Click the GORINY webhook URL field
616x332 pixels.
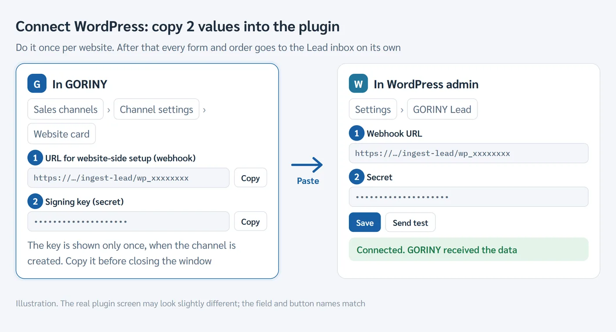click(x=128, y=178)
